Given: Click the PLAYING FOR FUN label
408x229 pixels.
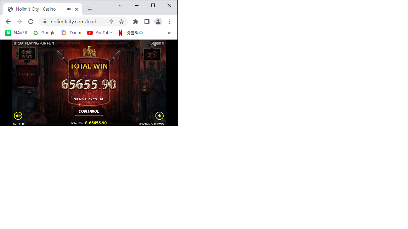Looking at the screenshot, I should click(39, 43).
